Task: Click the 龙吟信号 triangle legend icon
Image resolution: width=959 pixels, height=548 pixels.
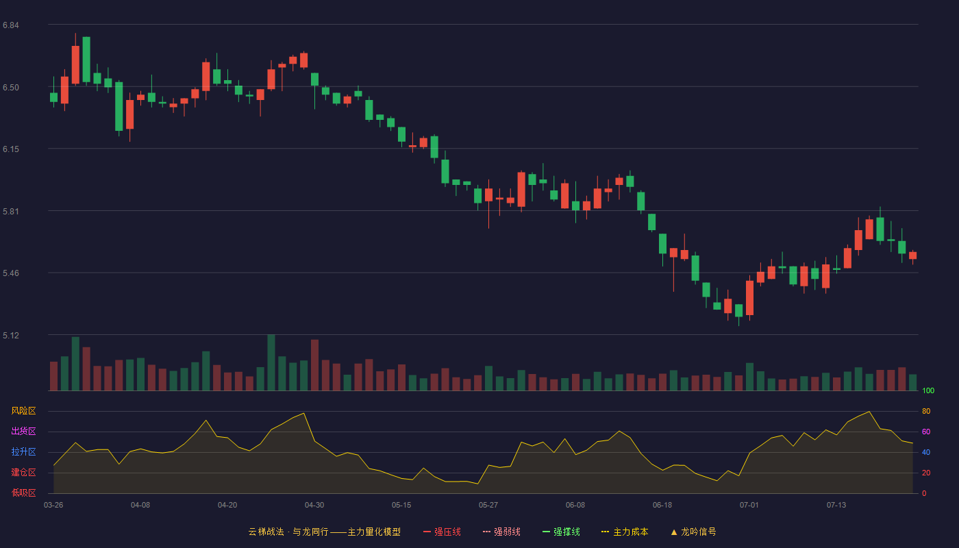Action: tap(674, 532)
